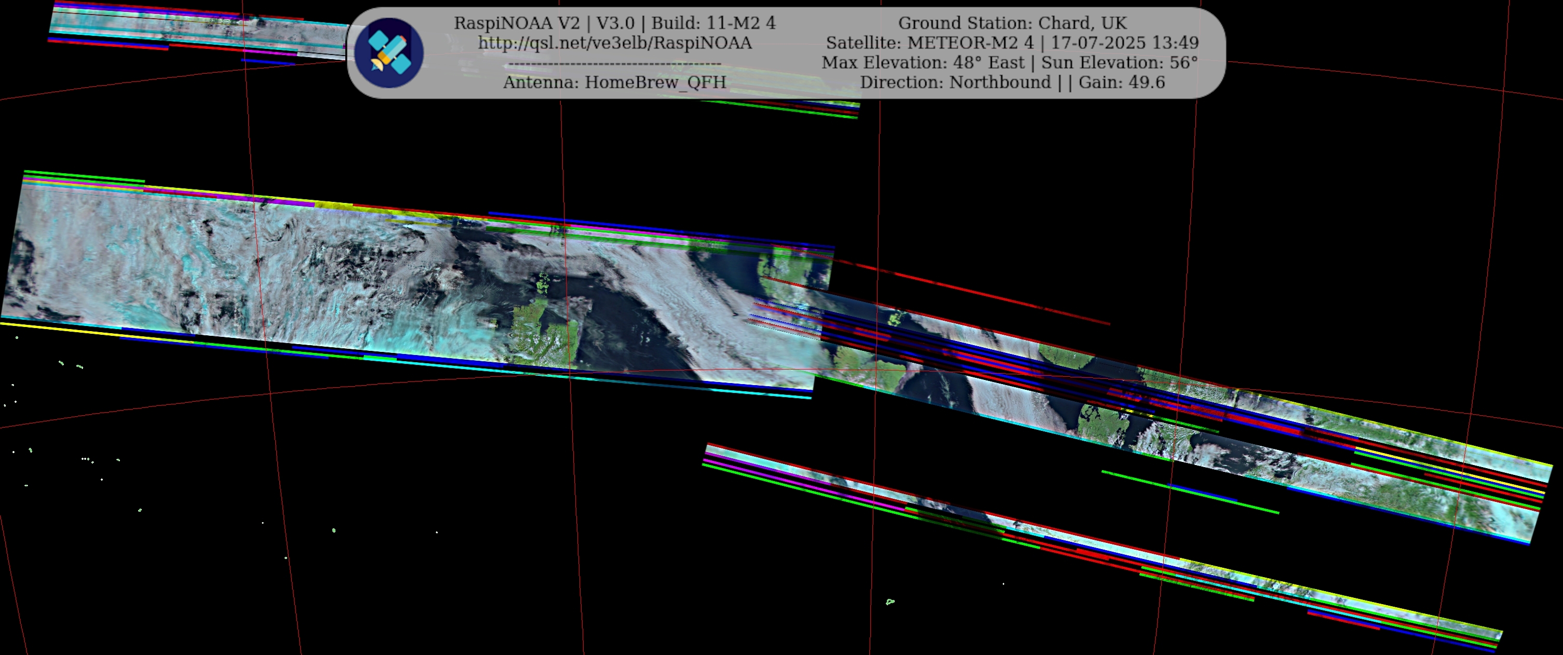This screenshot has width=1563, height=655.
Task: Open the qsl.net/ve3elb/RaspiNOAA URL
Action: click(x=615, y=43)
